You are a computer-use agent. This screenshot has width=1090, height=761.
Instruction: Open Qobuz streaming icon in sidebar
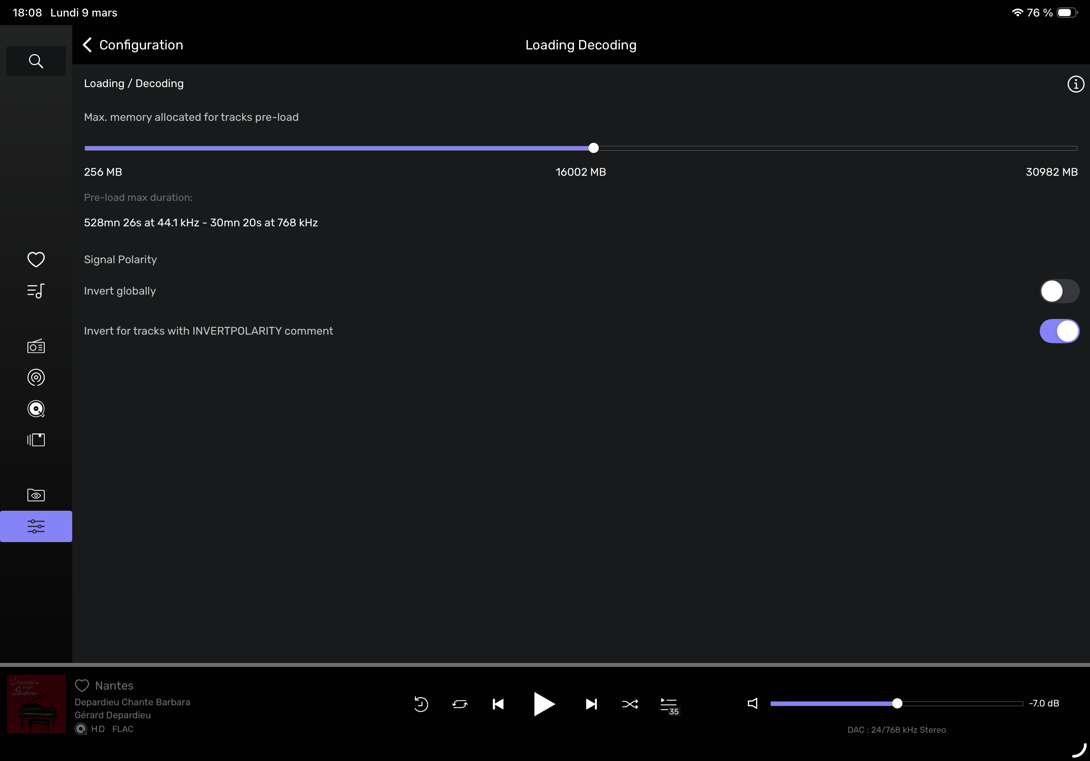point(36,409)
